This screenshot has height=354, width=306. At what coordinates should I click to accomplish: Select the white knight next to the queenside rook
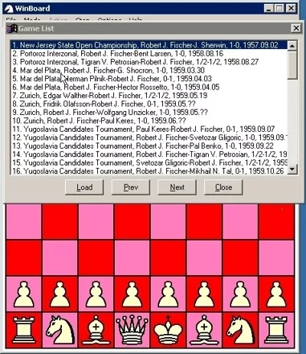tap(60, 330)
